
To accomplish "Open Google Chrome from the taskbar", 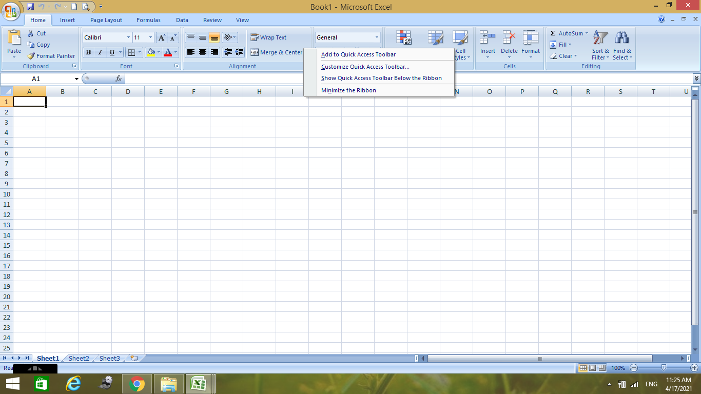I will coord(137,384).
